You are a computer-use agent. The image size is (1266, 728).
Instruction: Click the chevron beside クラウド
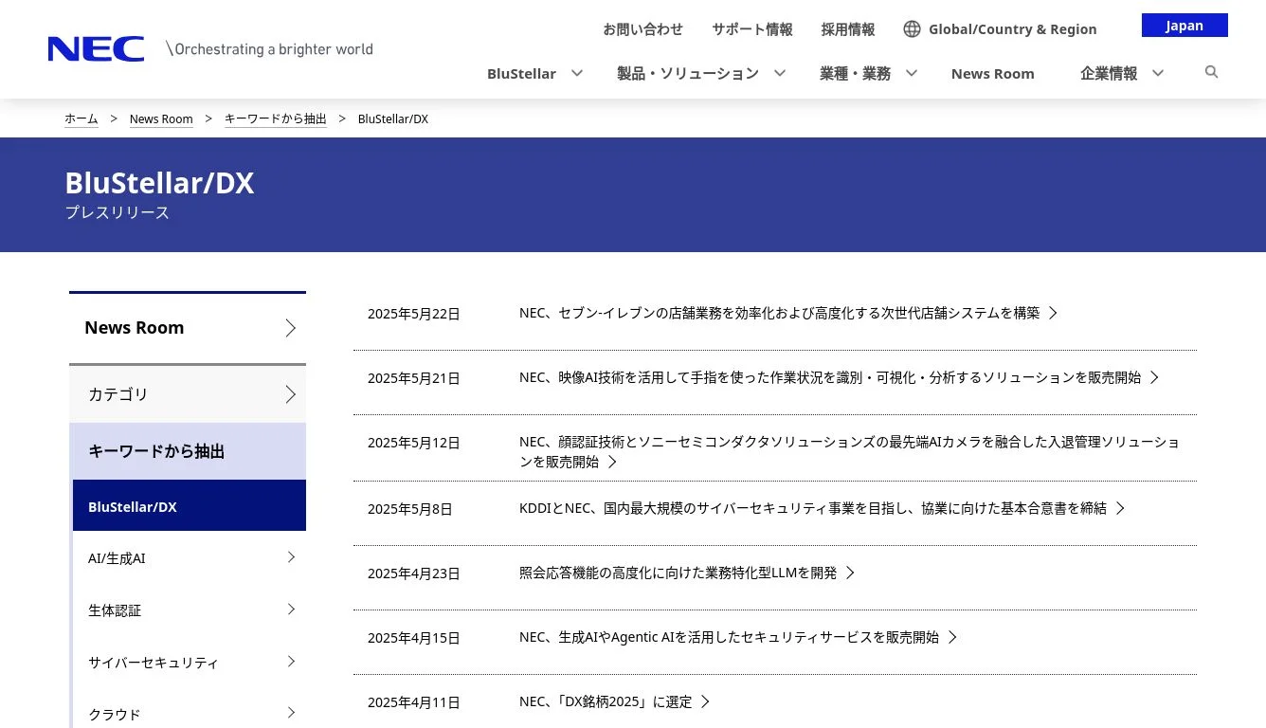coord(291,713)
